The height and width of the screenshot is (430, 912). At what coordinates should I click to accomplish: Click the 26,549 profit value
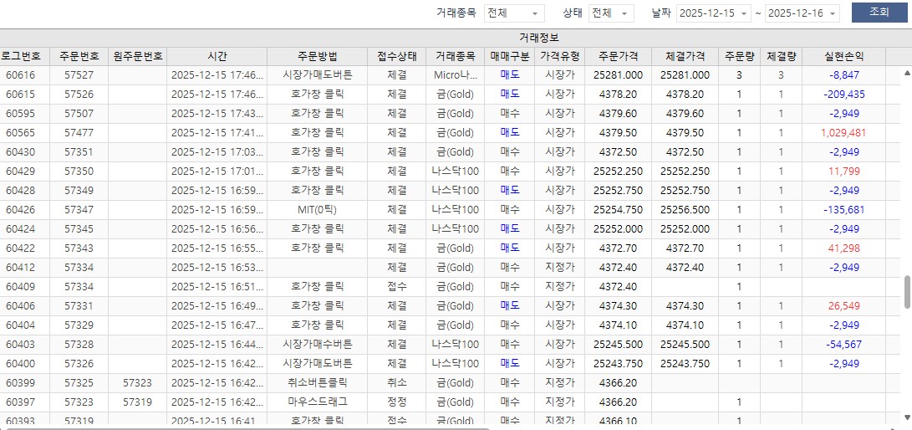[844, 305]
